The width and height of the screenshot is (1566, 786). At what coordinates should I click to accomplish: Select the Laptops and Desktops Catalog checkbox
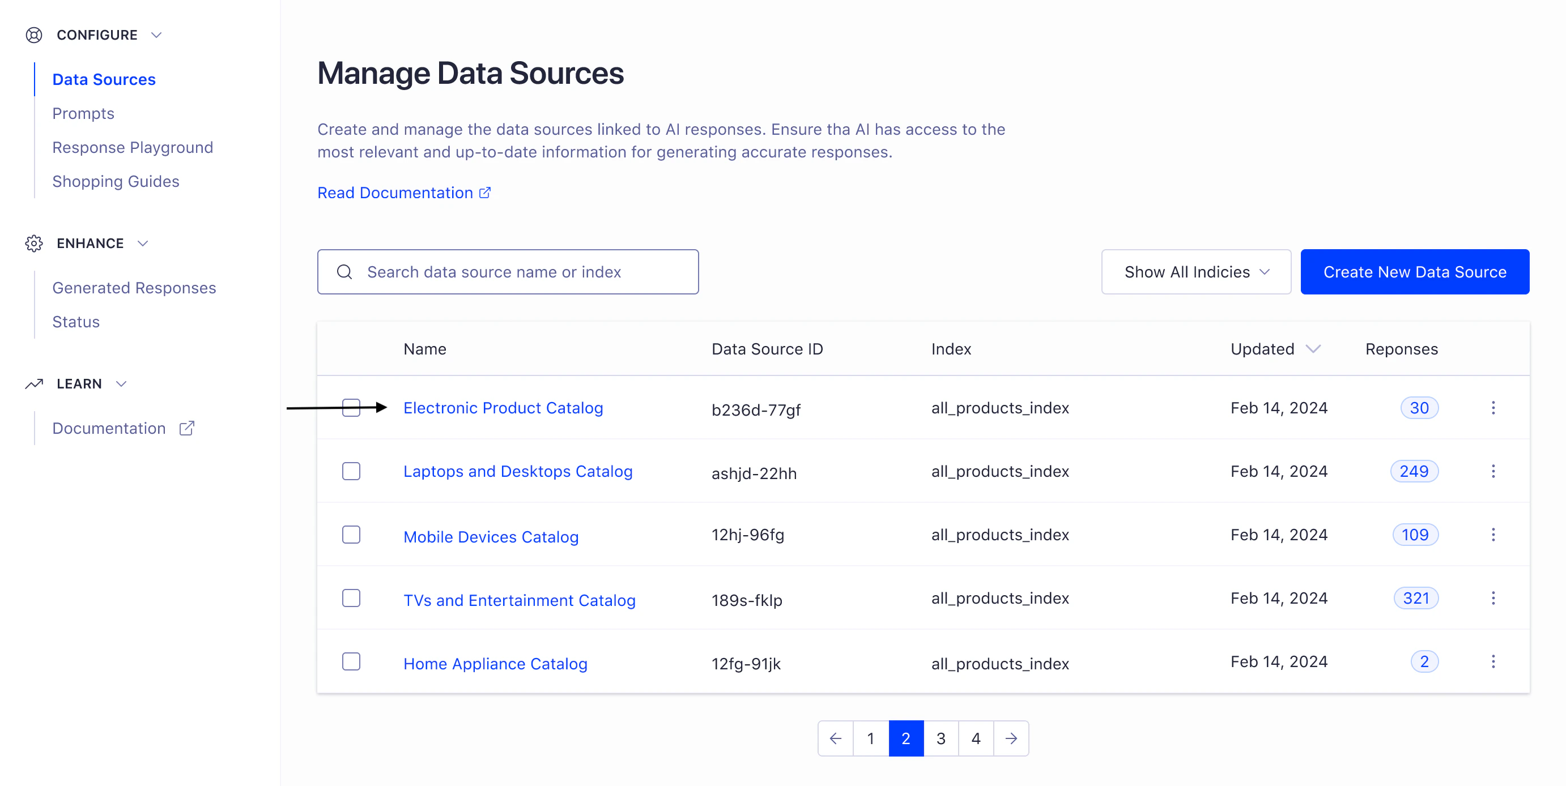[x=351, y=471]
